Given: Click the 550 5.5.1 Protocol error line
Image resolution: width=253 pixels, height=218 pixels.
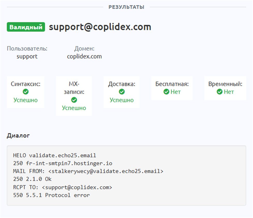Looking at the screenshot, I should tap(51, 195).
